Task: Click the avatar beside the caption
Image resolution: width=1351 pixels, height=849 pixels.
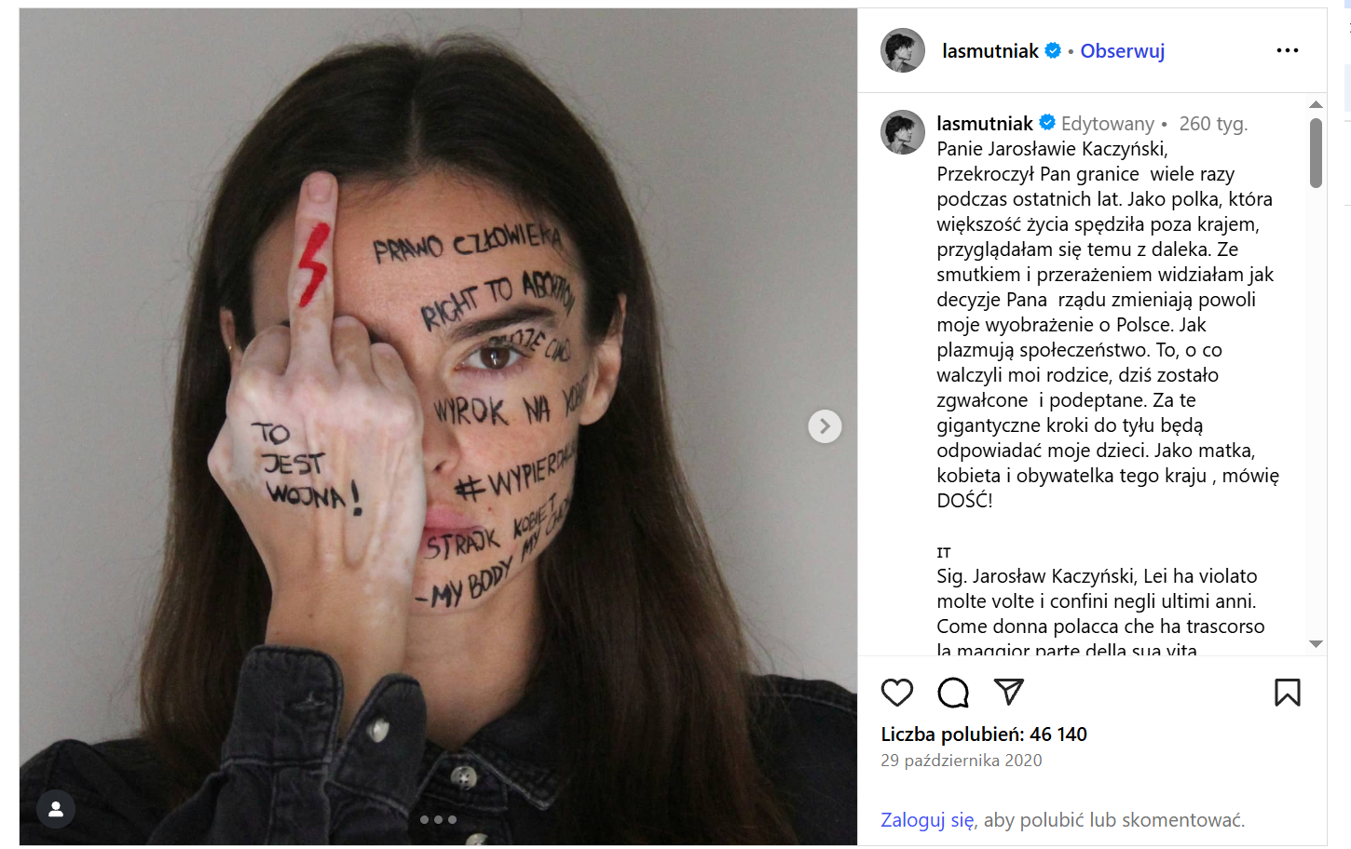Action: pos(903,132)
